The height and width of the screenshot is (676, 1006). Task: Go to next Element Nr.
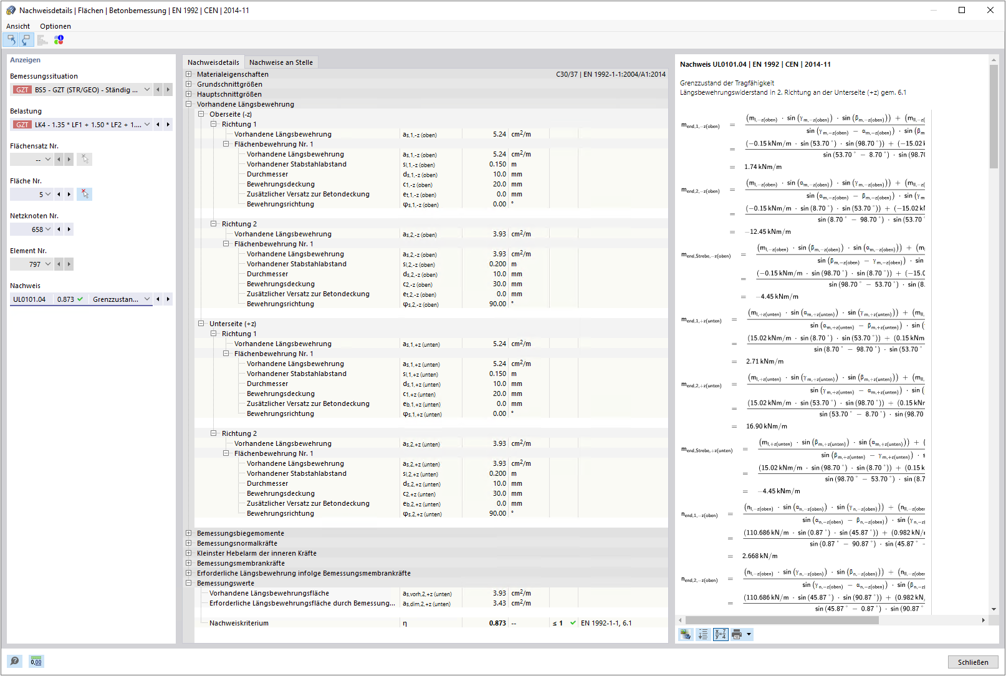(69, 264)
